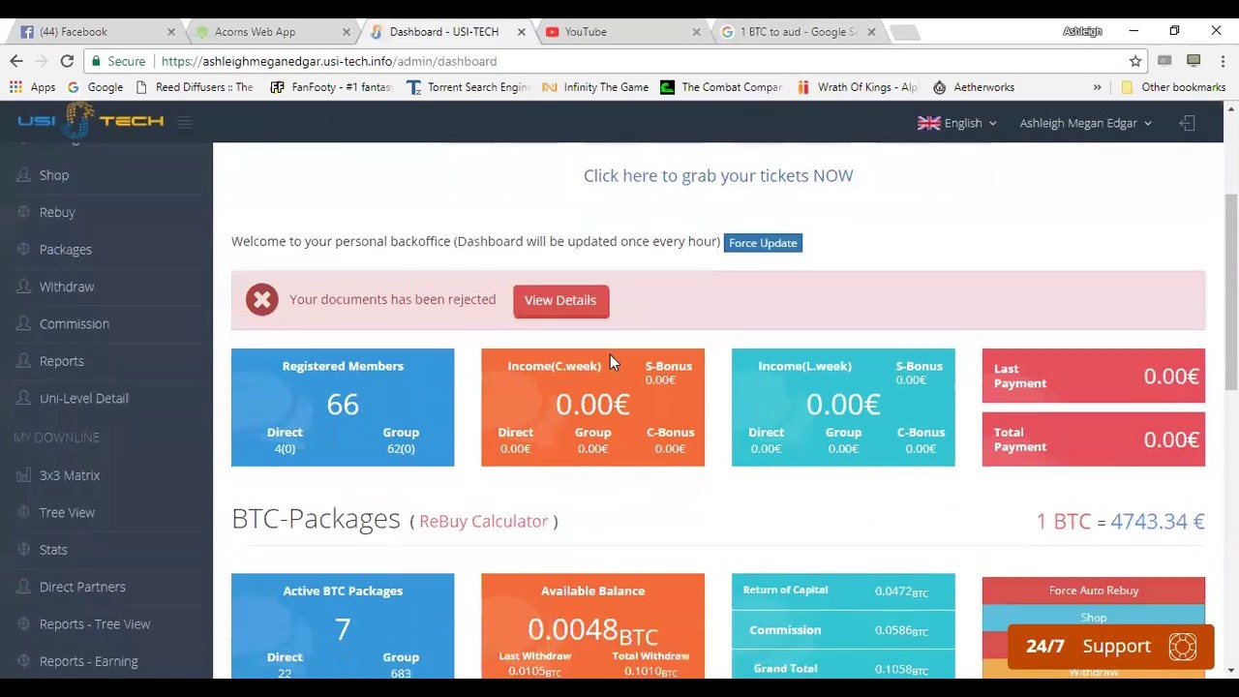This screenshot has height=697, width=1239.
Task: Click the 24/7 Support button
Action: tap(1110, 647)
